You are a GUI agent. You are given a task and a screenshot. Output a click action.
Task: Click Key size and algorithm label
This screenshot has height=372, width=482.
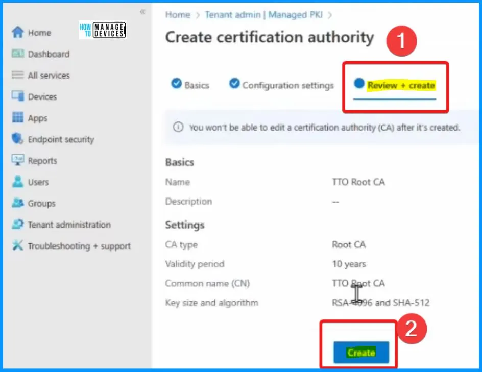tap(211, 303)
